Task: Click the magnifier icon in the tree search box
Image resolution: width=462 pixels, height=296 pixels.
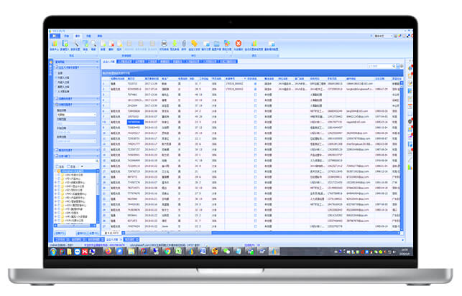Action: pos(97,161)
